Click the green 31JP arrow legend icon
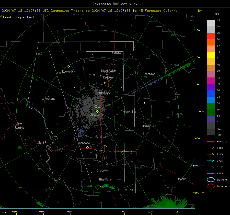This screenshot has height=215, width=230. pos(211,167)
